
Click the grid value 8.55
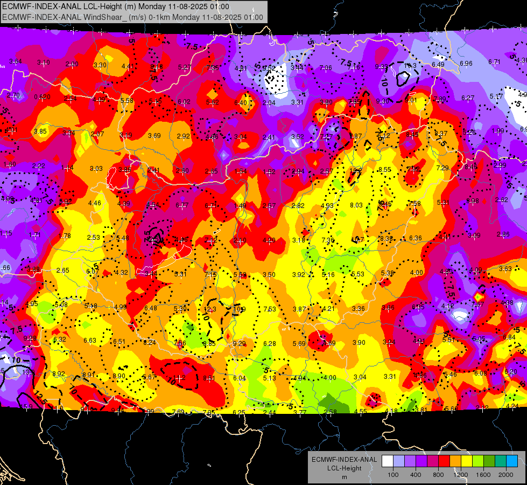coord(385,170)
